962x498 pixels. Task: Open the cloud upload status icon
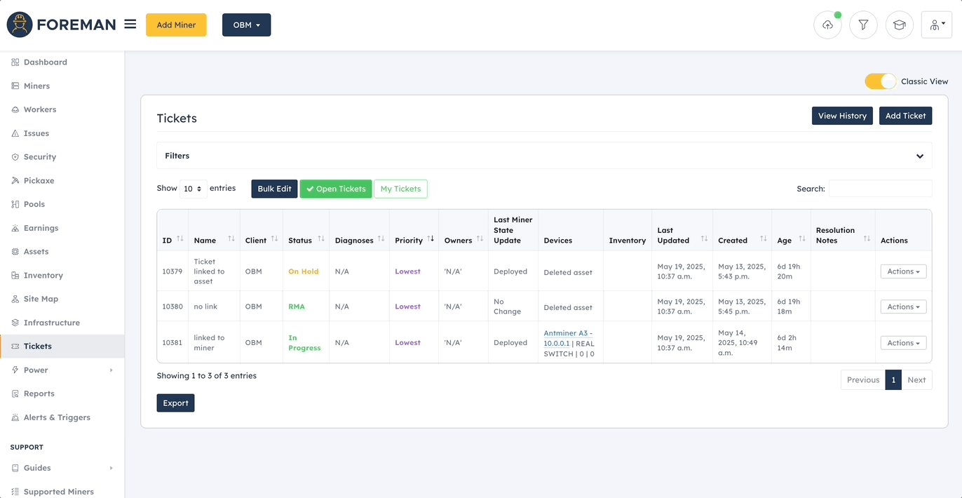827,25
